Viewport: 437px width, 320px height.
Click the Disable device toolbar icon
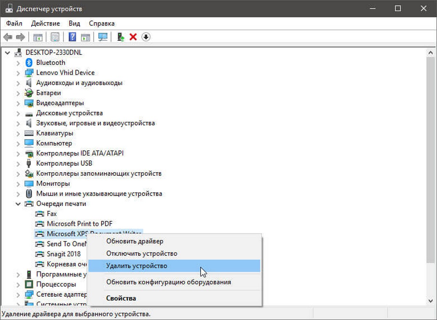coord(145,37)
